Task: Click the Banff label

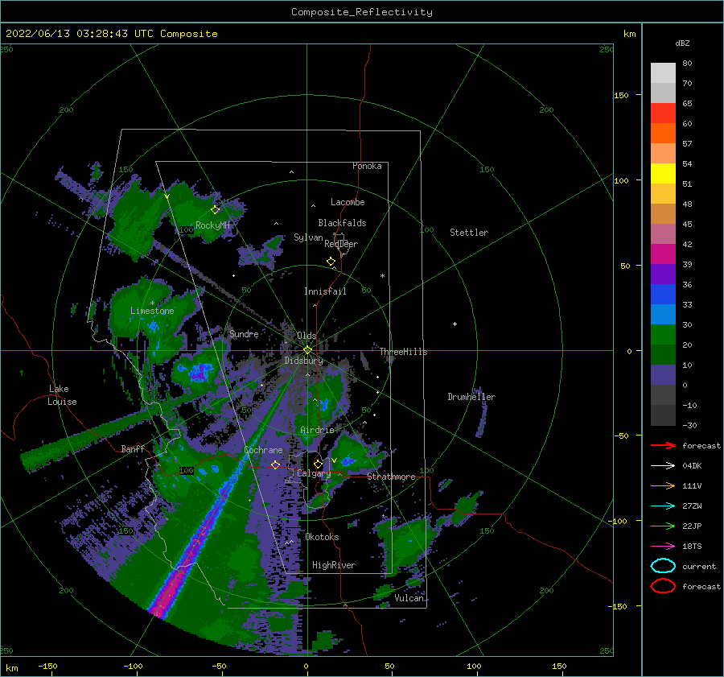Action: click(x=133, y=448)
